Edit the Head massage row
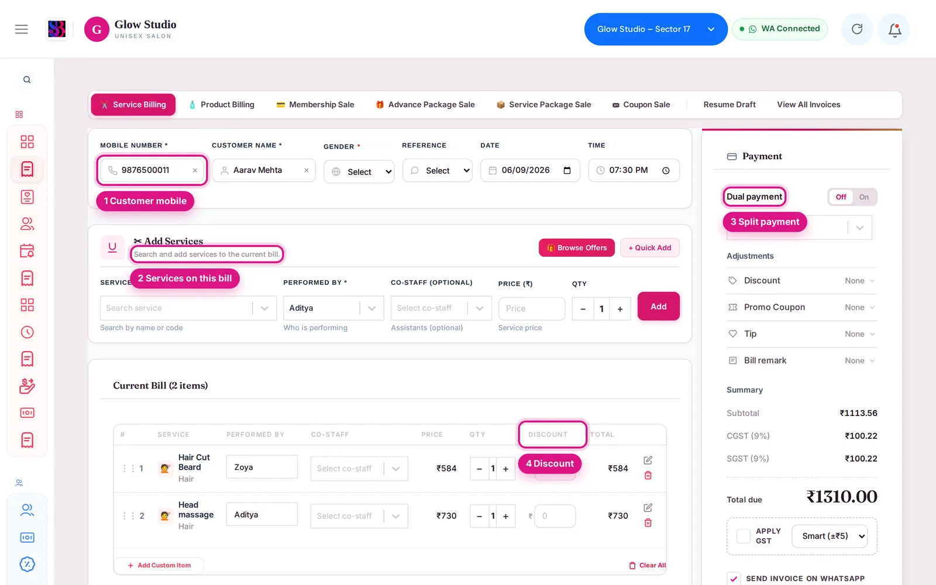The image size is (936, 585). 648,508
